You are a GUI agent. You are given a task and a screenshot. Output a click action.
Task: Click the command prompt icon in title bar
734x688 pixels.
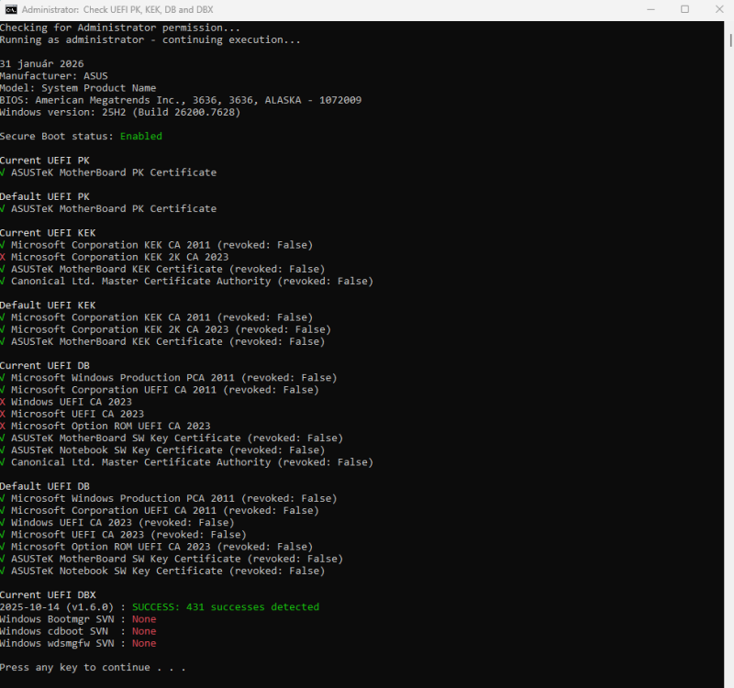[11, 9]
